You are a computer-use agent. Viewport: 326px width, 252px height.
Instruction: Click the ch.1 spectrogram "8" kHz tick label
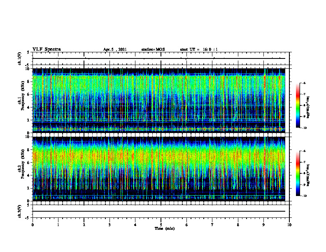point(29,82)
